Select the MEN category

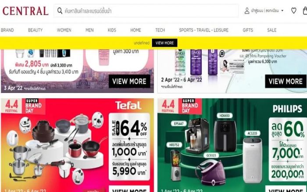(89, 30)
